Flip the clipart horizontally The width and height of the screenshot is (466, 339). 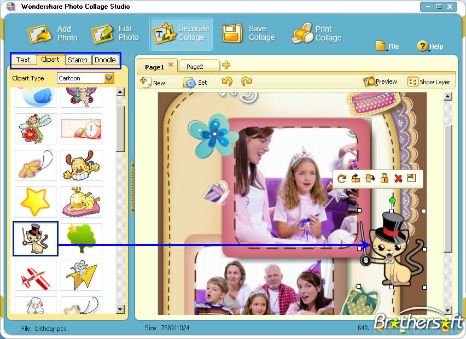[x=357, y=179]
